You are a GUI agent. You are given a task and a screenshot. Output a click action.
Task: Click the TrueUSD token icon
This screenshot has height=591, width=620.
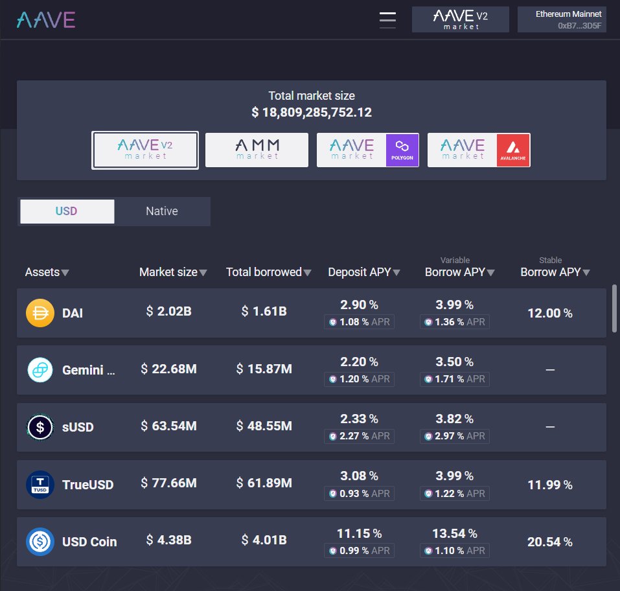pos(40,485)
